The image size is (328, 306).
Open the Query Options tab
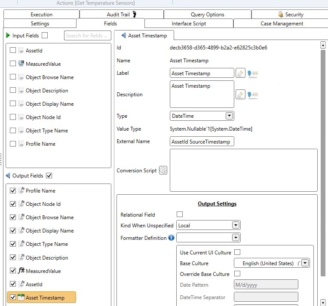pyautogui.click(x=208, y=15)
